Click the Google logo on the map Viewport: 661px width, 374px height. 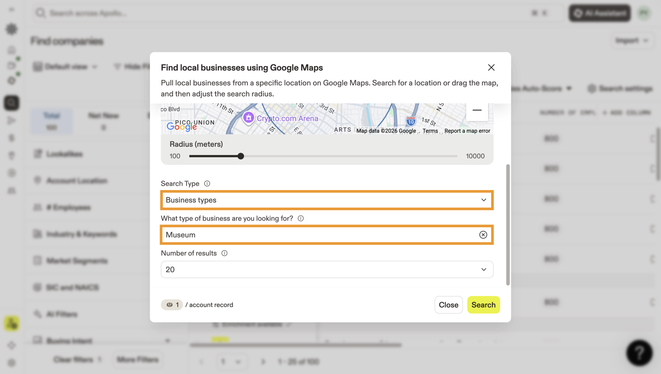tap(181, 127)
